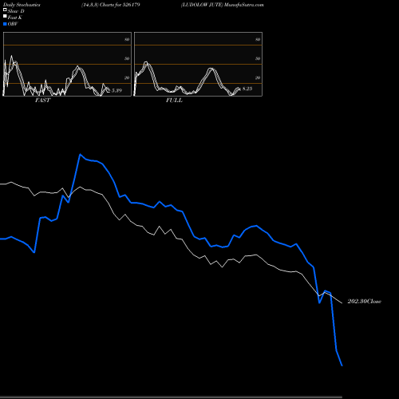399x399 pixels.
Task: Click the 50 level label in FULL chart
Action: pos(258,58)
